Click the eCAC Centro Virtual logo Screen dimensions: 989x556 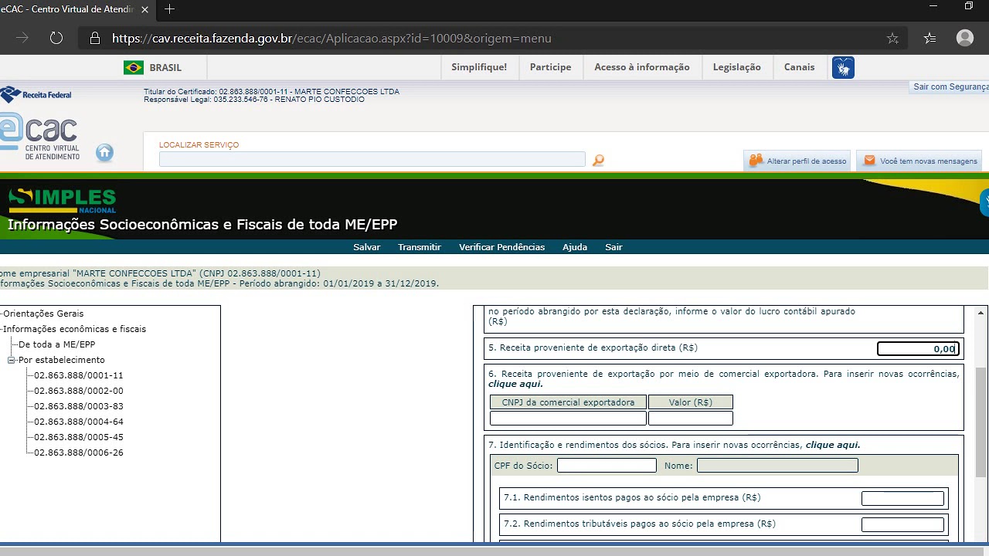point(40,137)
